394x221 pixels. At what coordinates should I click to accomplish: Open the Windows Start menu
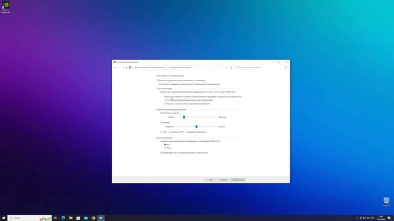(x=4, y=218)
